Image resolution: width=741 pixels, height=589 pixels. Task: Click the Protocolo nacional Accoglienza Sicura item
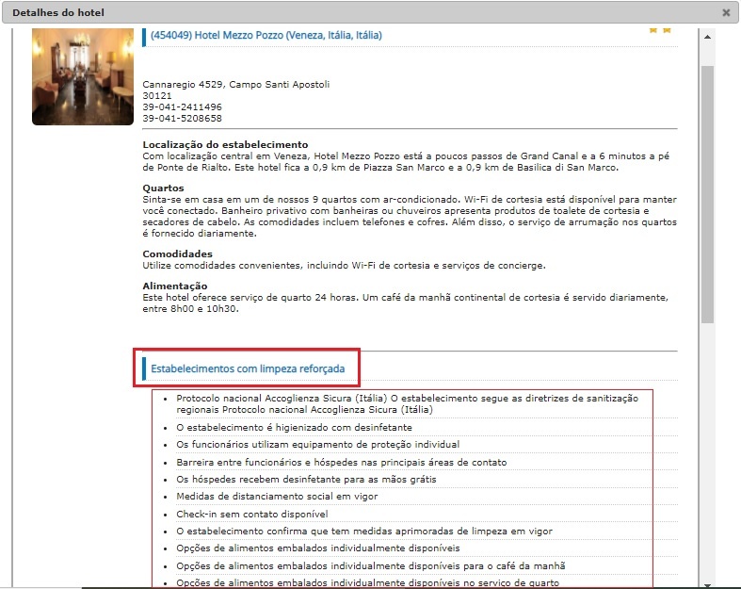coord(408,404)
